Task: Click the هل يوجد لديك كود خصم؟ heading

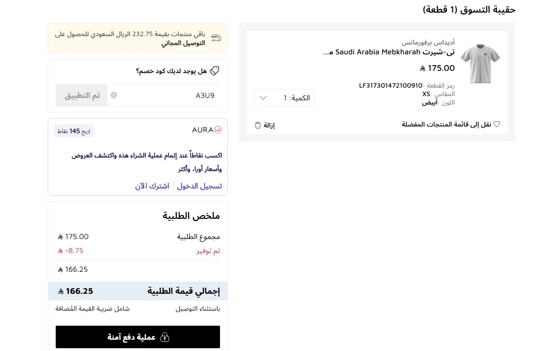Action: pyautogui.click(x=171, y=71)
